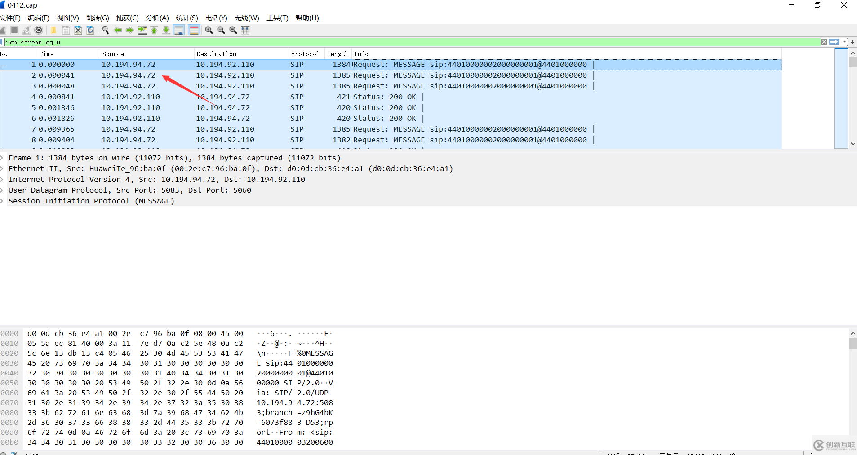Screen dimensions: 857x455
Task: Select packet 8 with length 1382
Action: (x=391, y=140)
